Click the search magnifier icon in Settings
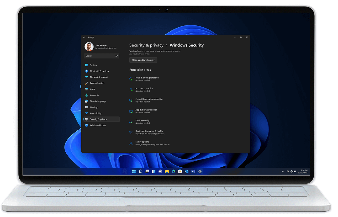Image resolution: width=338 pixels, height=217 pixels. pos(117,56)
